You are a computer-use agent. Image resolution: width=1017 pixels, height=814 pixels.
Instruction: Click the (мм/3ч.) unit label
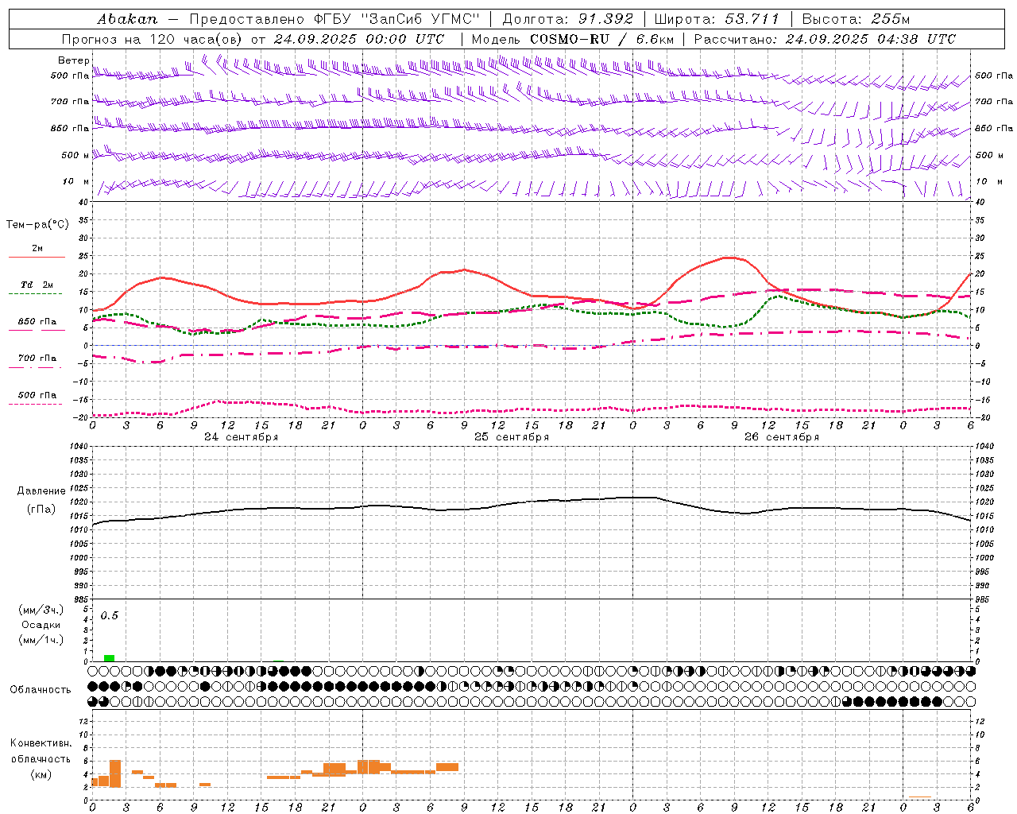41,610
